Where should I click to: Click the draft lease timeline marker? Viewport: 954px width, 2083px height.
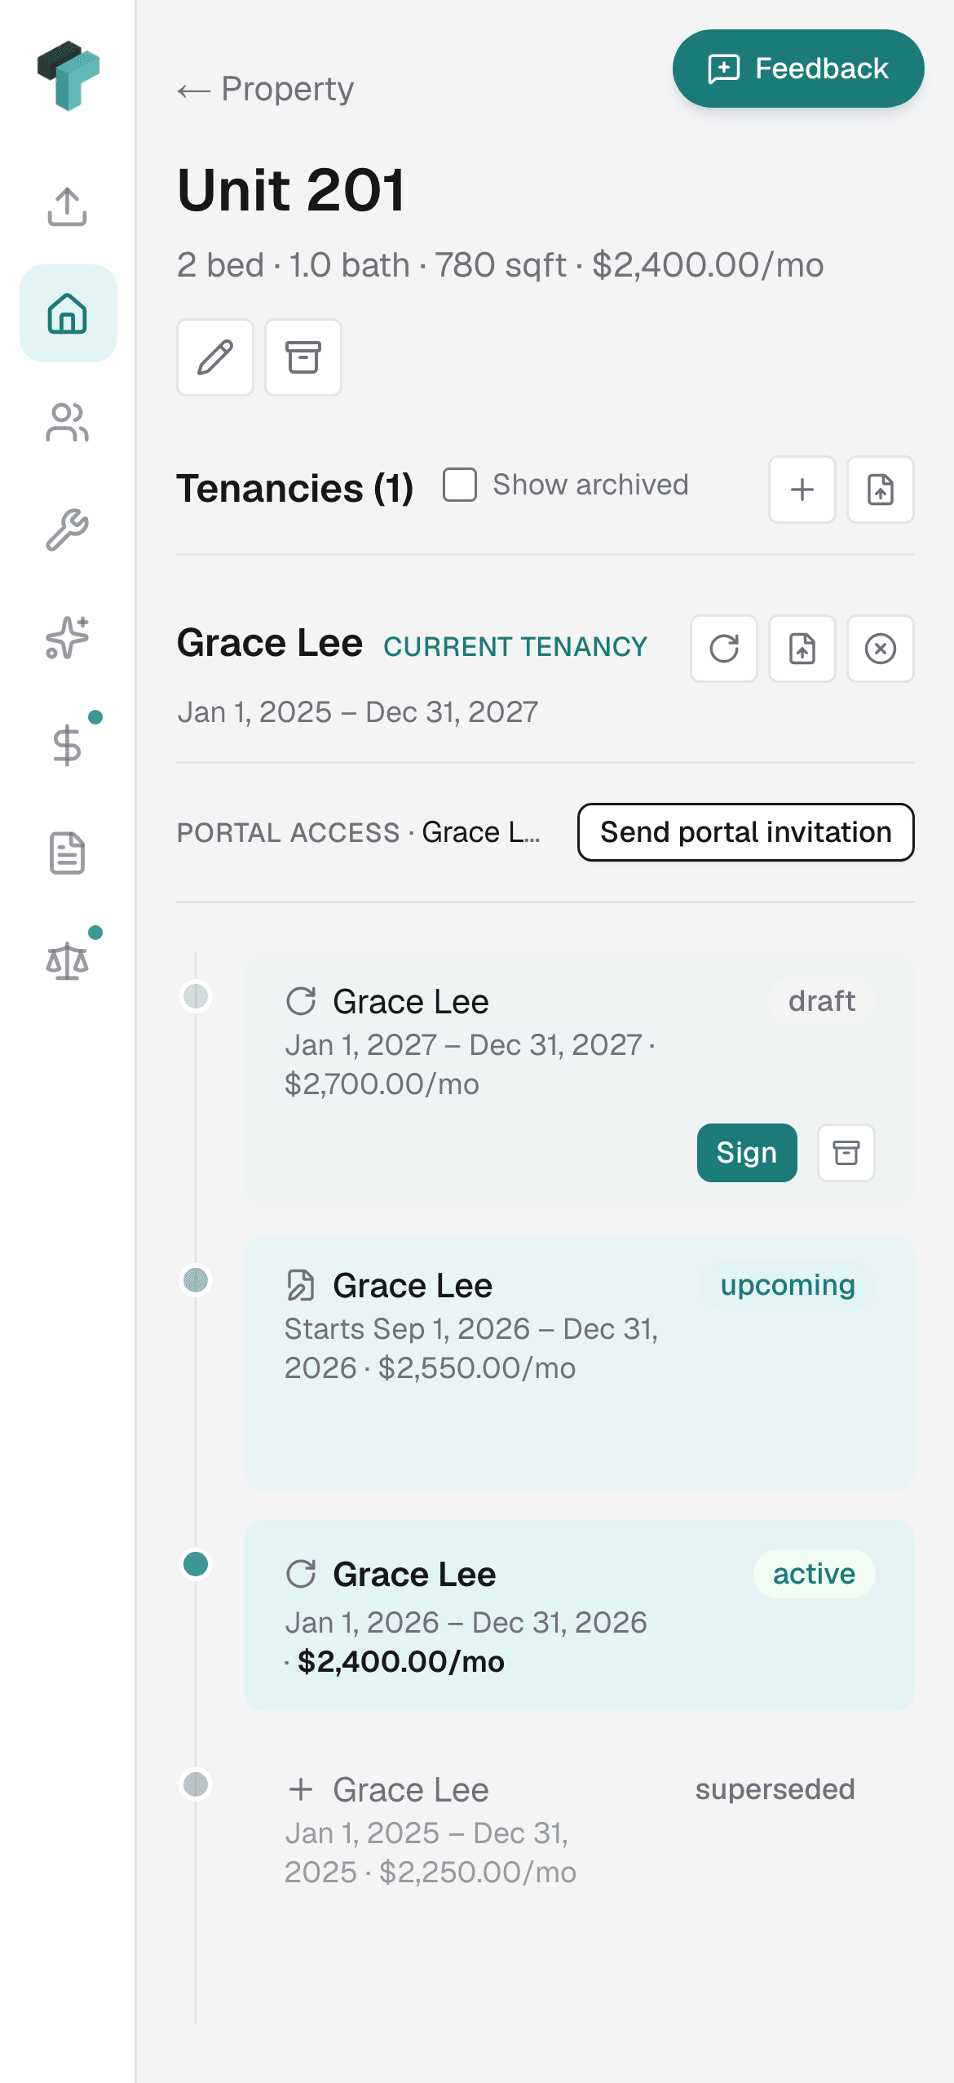pos(196,996)
